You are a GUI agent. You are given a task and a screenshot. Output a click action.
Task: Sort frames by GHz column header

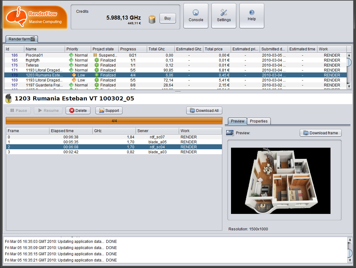(114, 131)
